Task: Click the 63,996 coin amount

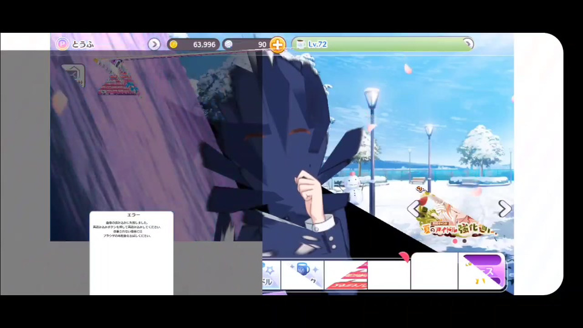Action: pos(204,44)
